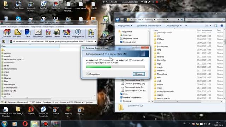Click Roaming breadcrumb in address bar
226x127 pixels.
tap(148, 19)
